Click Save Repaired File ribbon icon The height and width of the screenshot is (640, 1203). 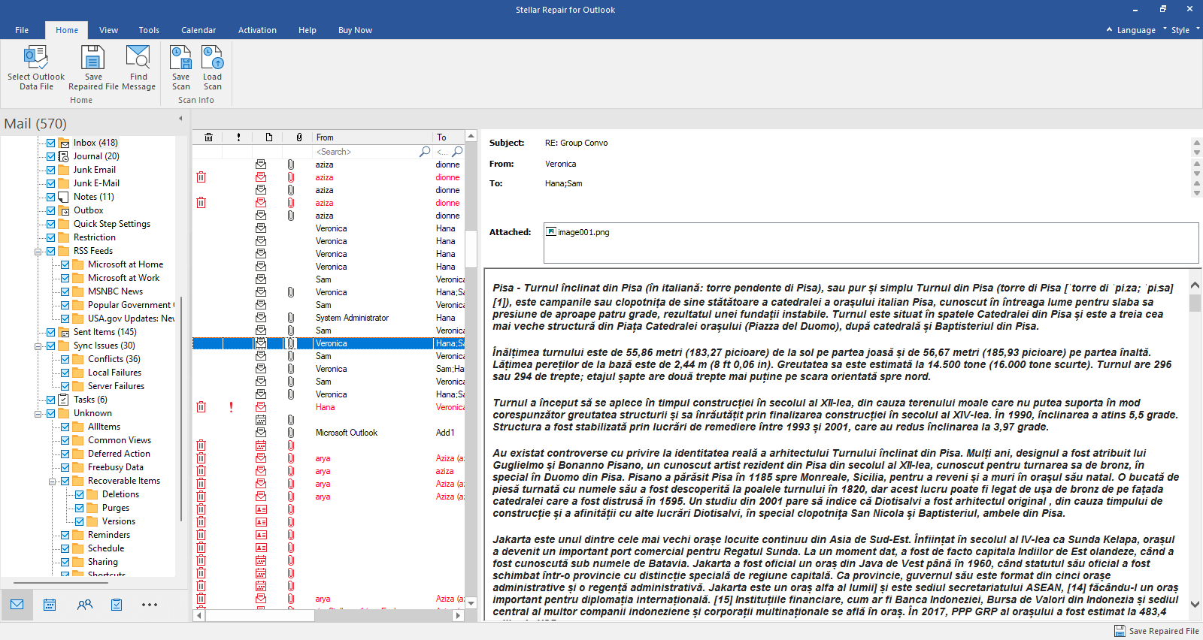click(x=93, y=57)
